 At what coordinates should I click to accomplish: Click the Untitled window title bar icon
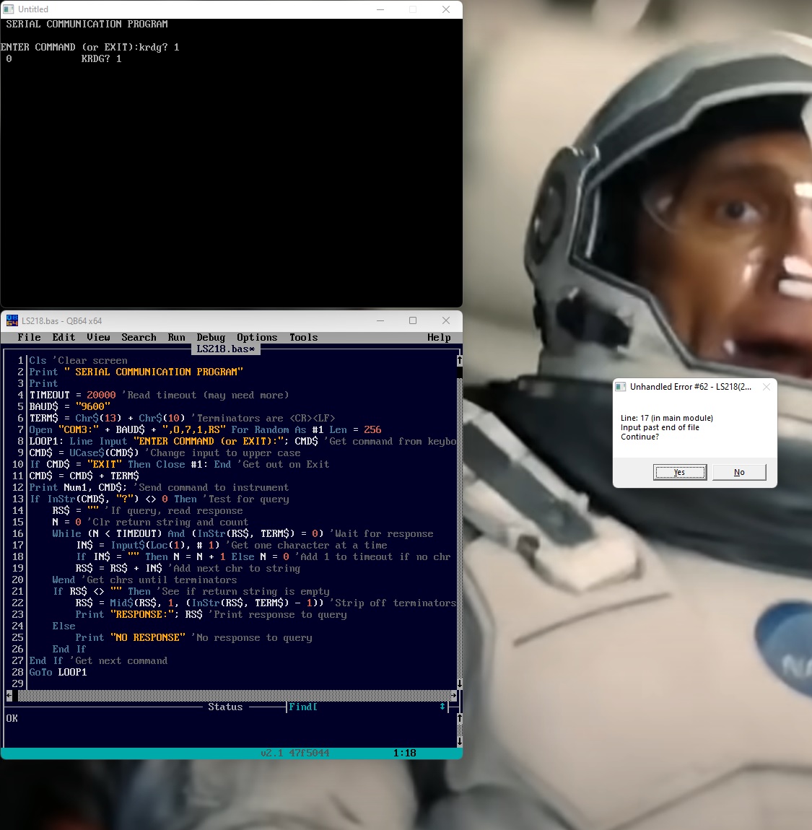pyautogui.click(x=9, y=9)
